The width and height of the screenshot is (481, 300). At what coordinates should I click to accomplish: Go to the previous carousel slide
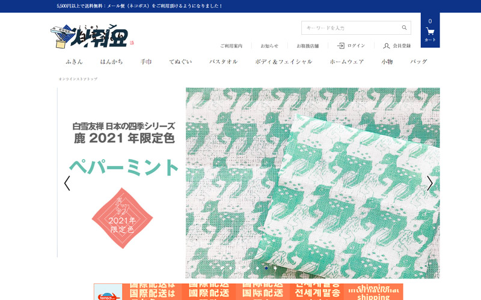(67, 183)
